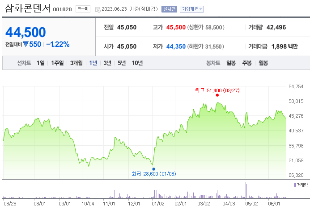Screen dimensions: 310x213
Task: Click the 삼화콘덴서 stock name heading
Action: point(27,8)
